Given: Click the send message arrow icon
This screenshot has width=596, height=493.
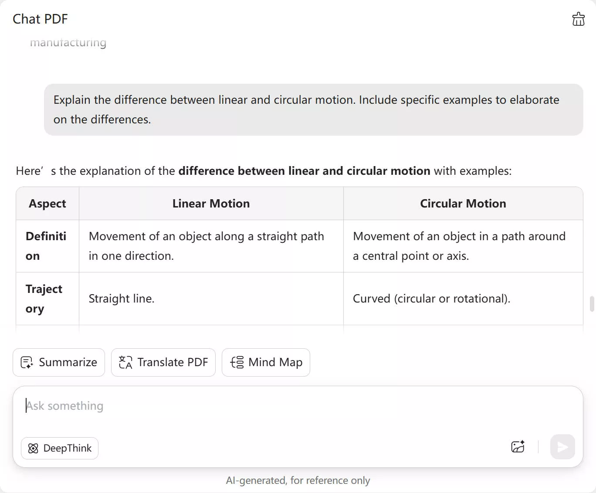Looking at the screenshot, I should [x=562, y=447].
